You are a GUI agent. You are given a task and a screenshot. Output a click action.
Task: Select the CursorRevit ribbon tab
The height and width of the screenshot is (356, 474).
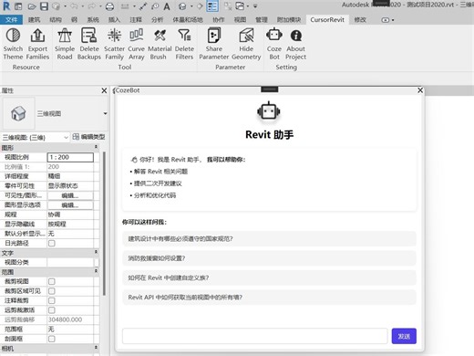(327, 20)
